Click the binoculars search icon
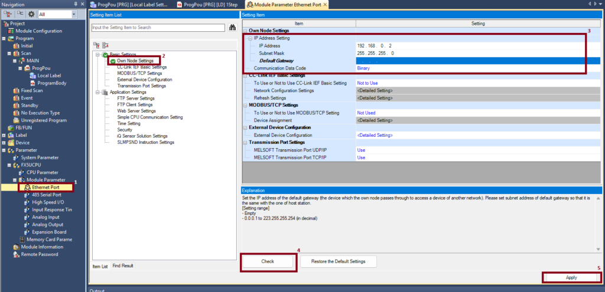This screenshot has width=605, height=292. coord(232,27)
